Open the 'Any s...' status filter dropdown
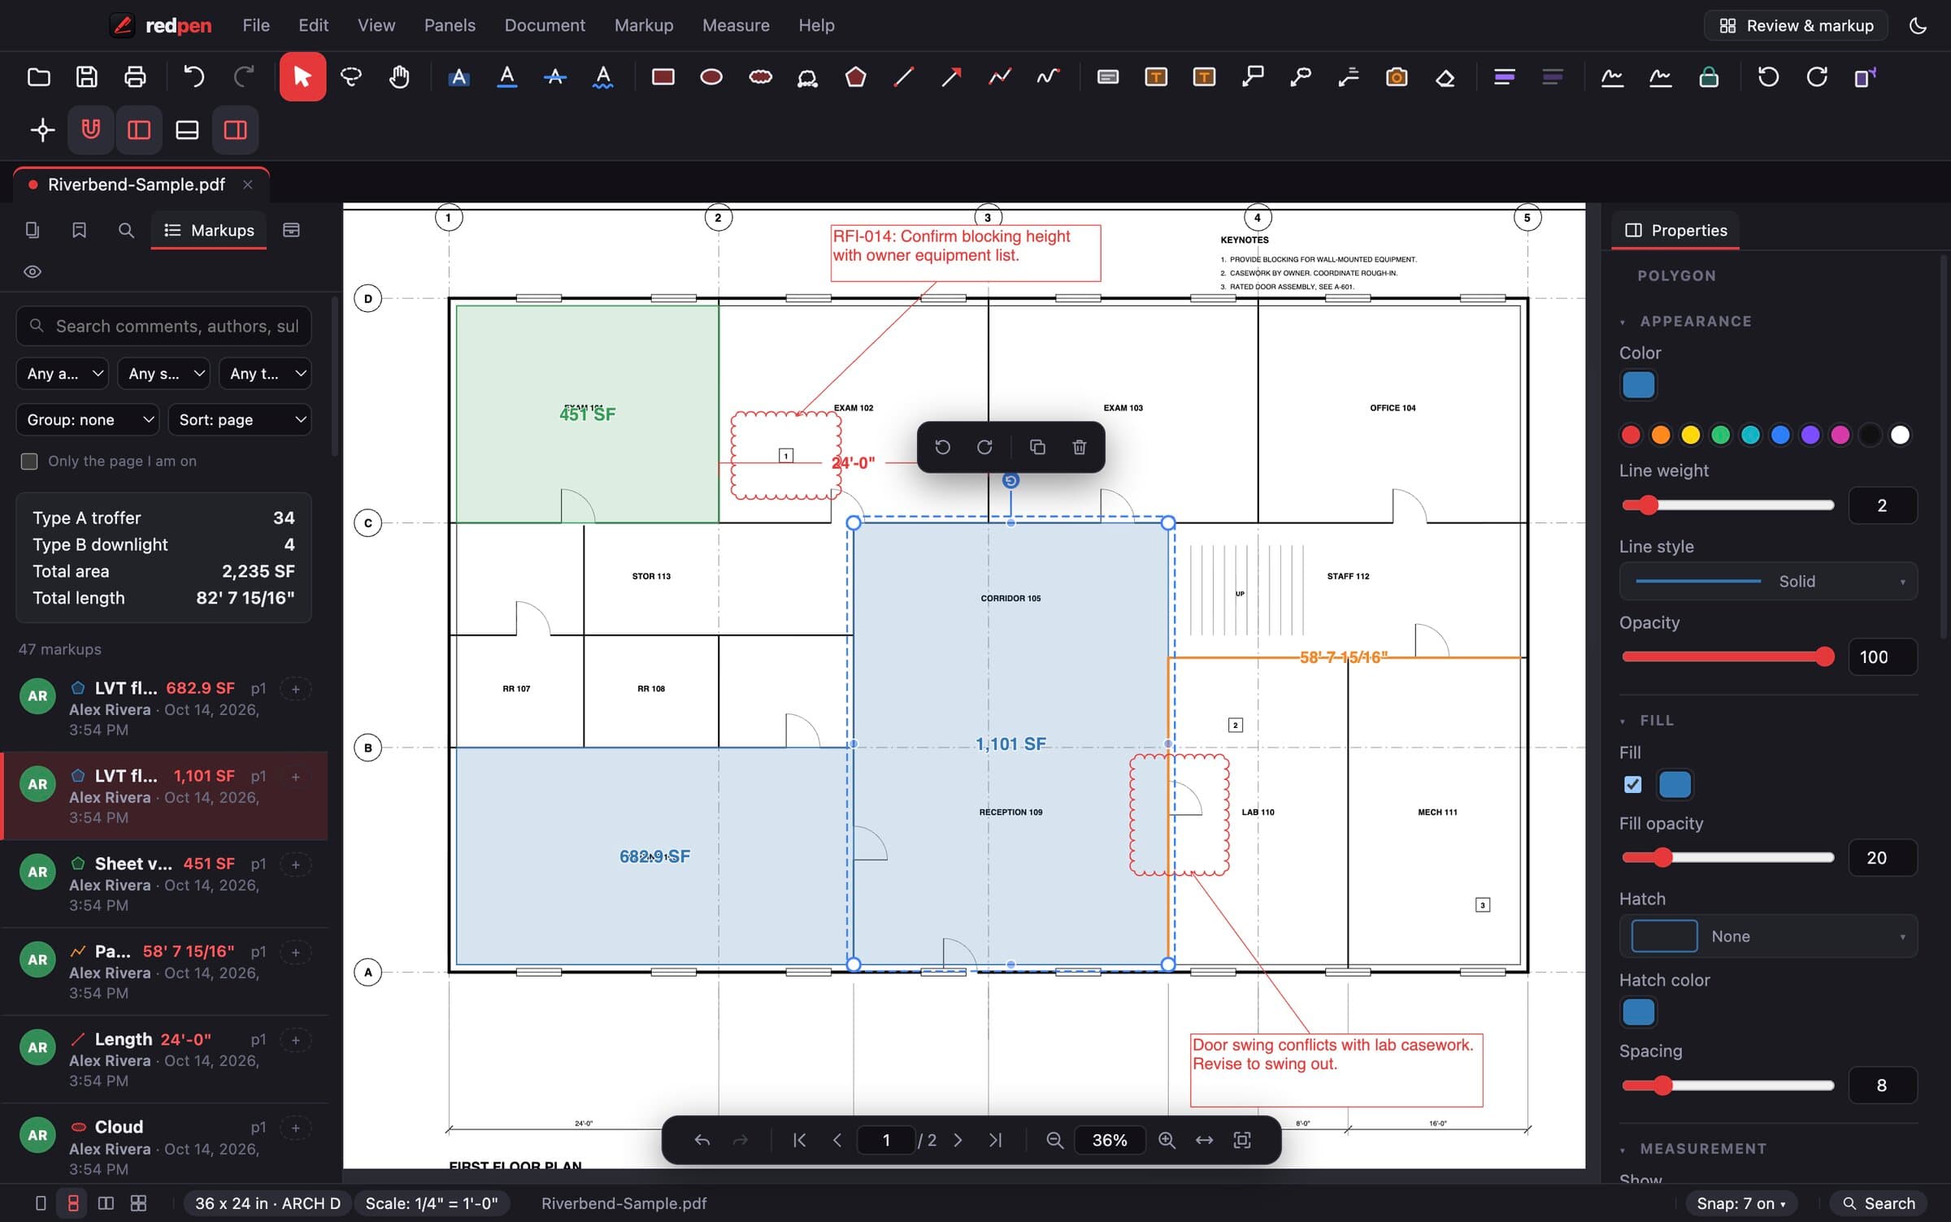The width and height of the screenshot is (1951, 1222). point(164,374)
